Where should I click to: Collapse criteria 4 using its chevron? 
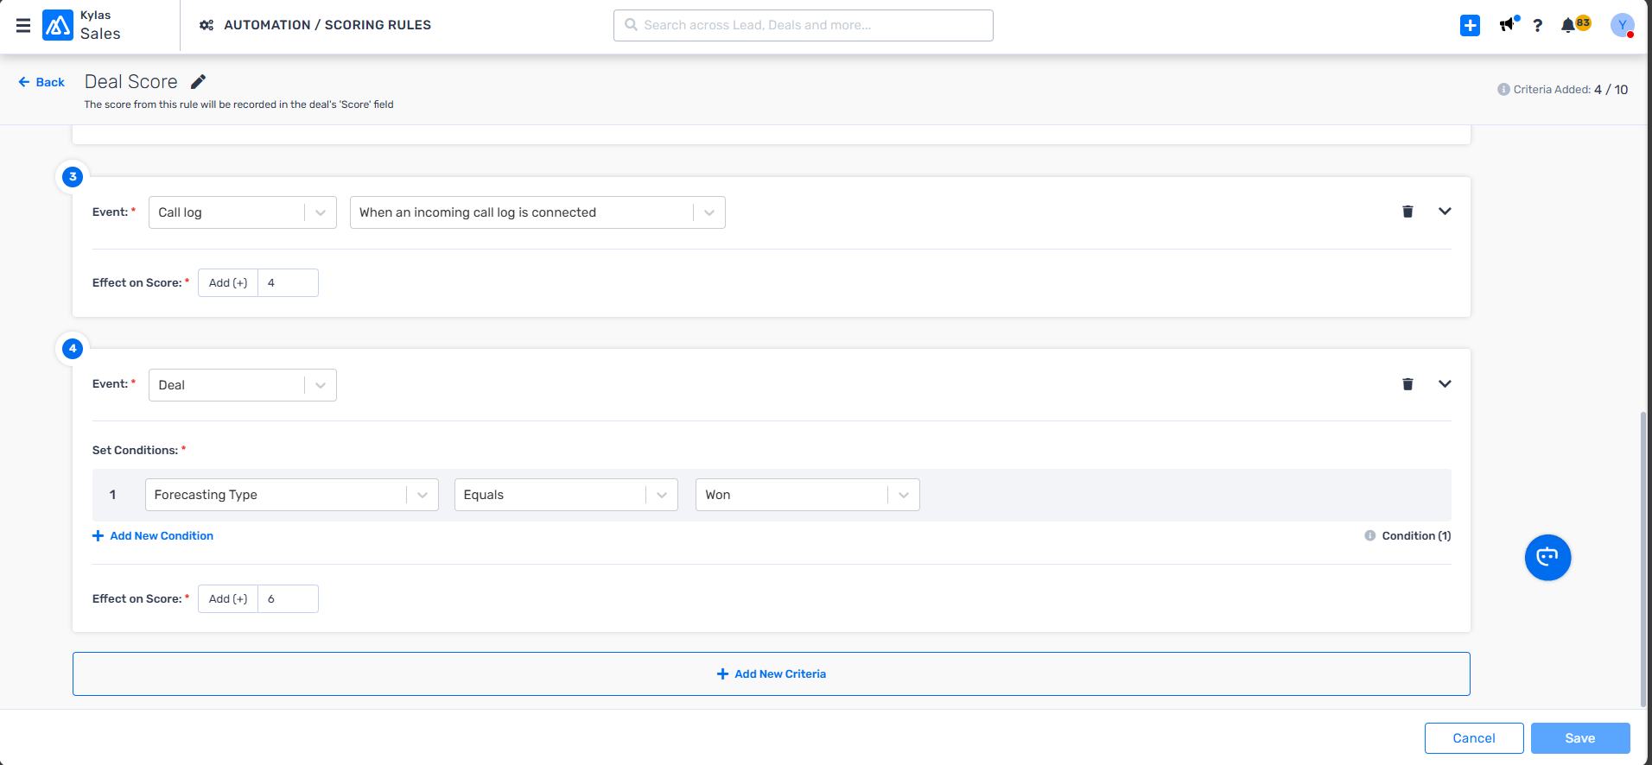point(1445,384)
